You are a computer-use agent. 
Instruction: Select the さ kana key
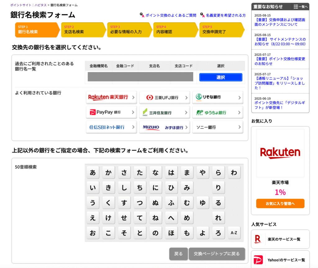click(124, 172)
